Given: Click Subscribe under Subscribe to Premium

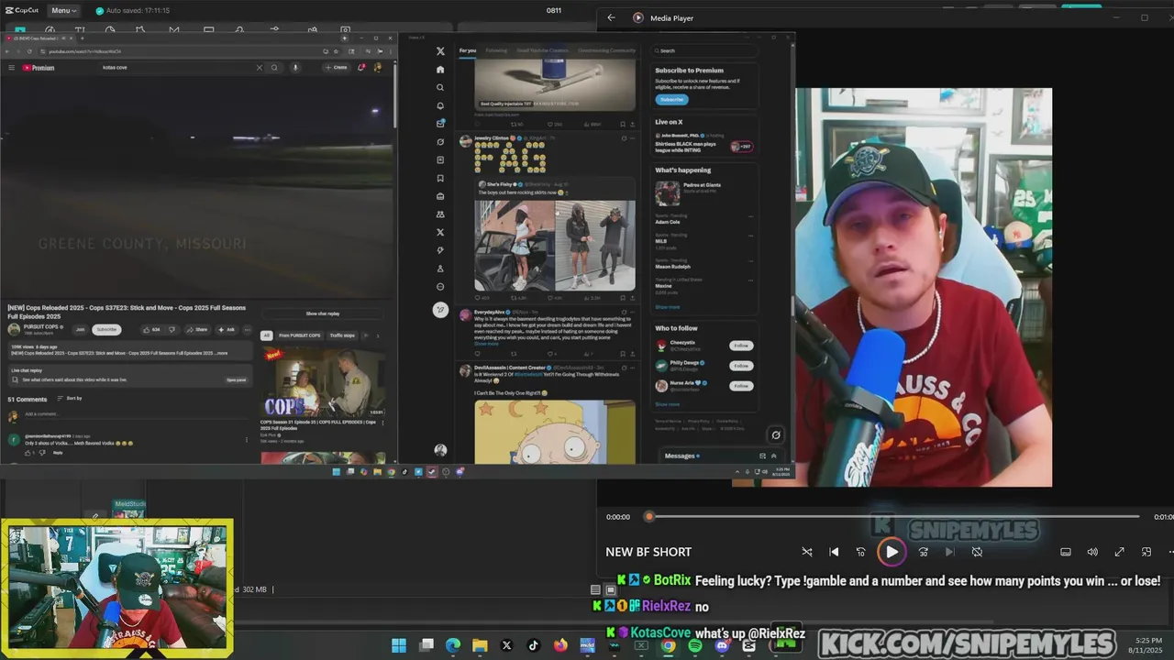Looking at the screenshot, I should point(671,99).
